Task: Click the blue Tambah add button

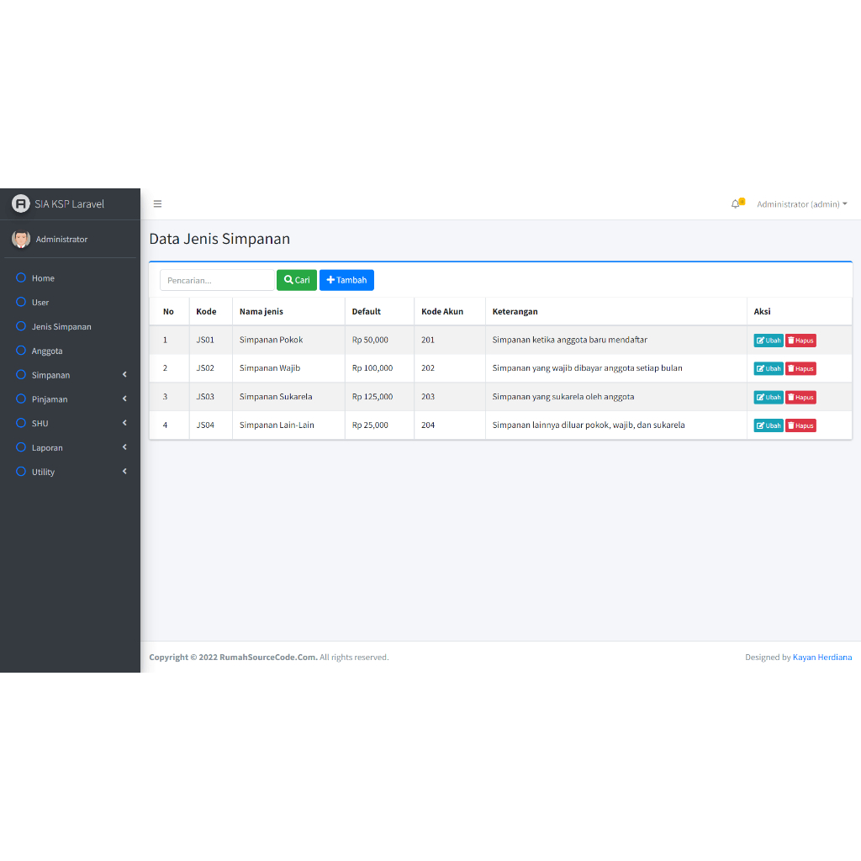Action: 346,280
